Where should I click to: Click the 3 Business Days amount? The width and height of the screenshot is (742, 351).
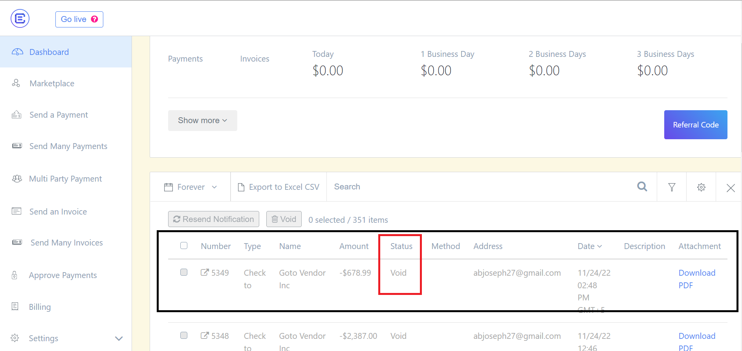click(x=652, y=71)
